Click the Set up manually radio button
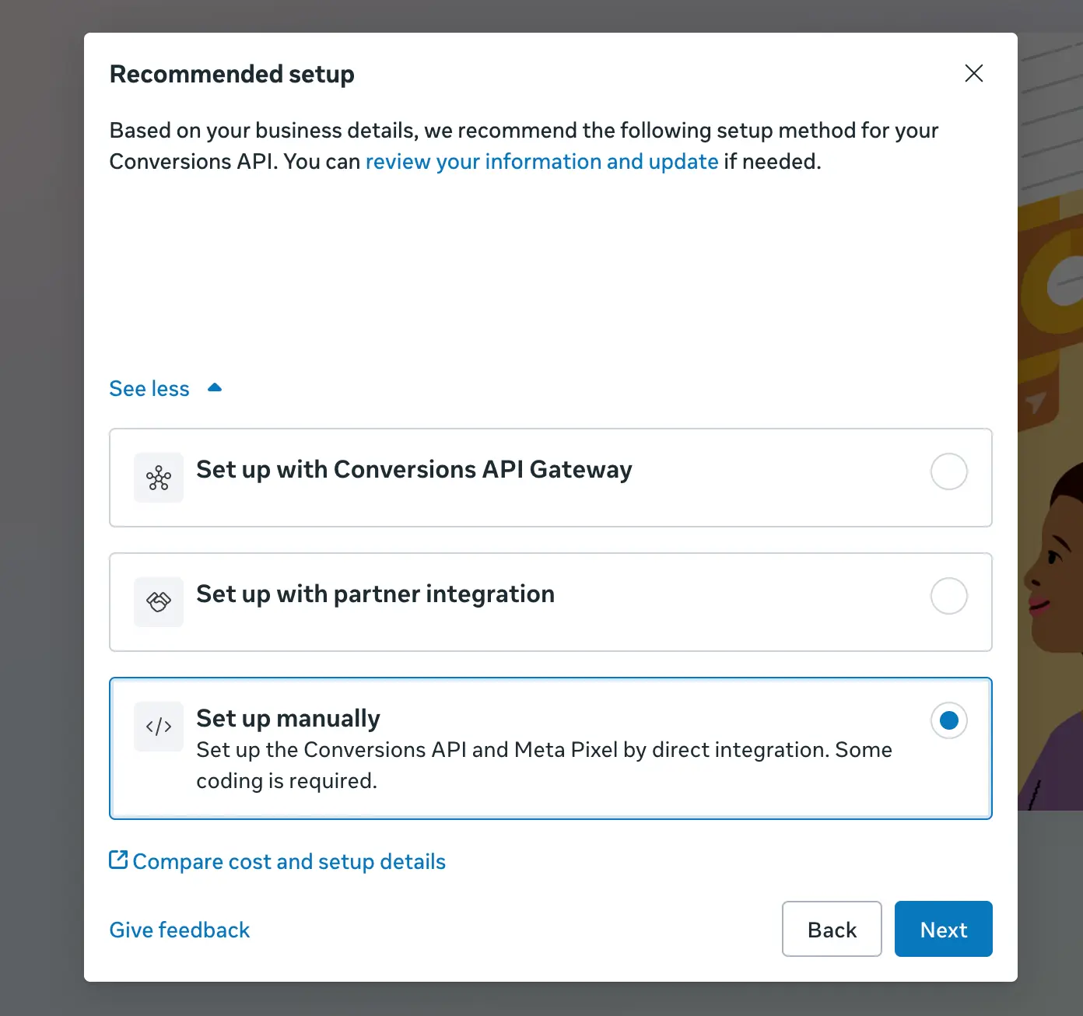 coord(948,720)
